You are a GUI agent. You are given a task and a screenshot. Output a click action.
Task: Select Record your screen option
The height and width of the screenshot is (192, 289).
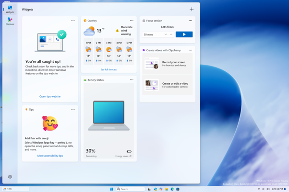click(x=168, y=64)
